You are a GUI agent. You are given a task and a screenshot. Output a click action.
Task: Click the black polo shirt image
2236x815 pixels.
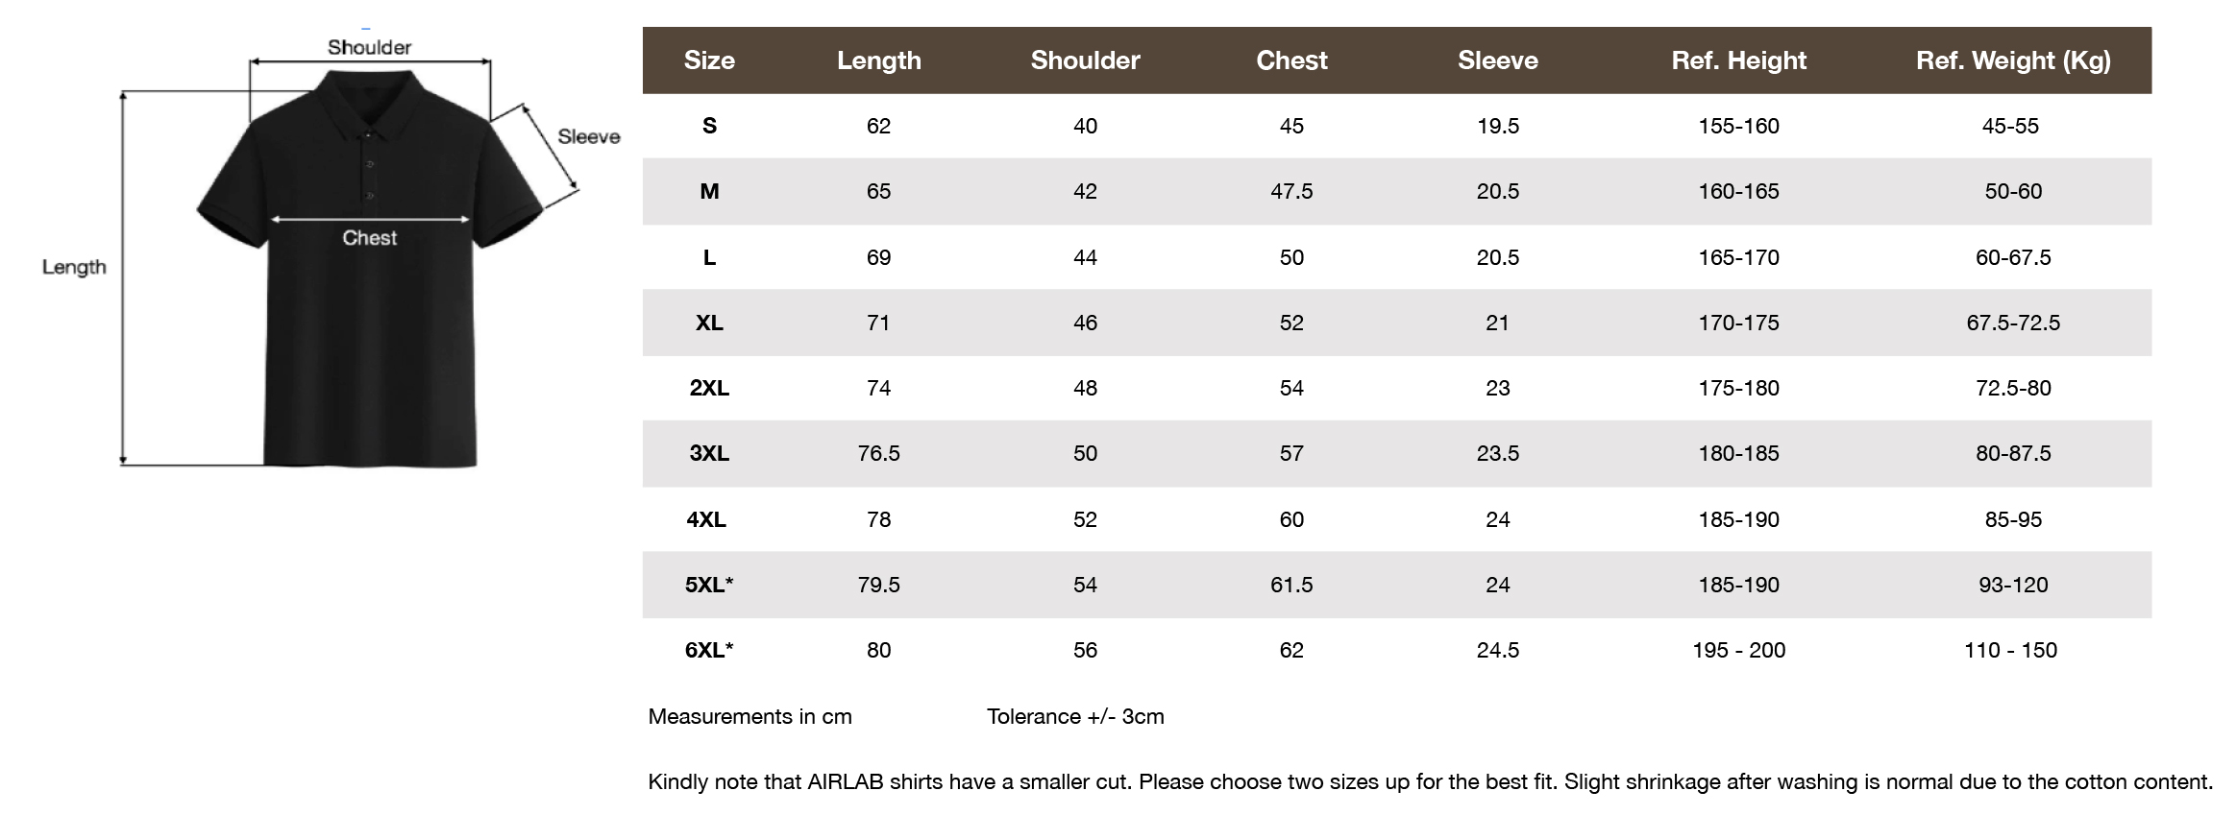[x=370, y=269]
